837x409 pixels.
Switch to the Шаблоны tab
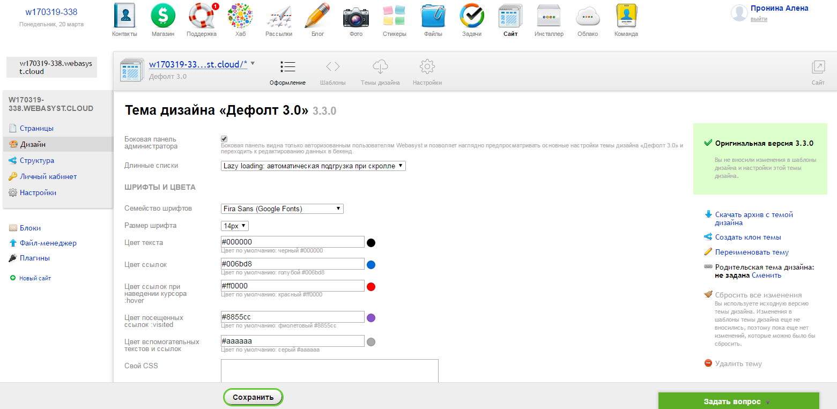[332, 72]
